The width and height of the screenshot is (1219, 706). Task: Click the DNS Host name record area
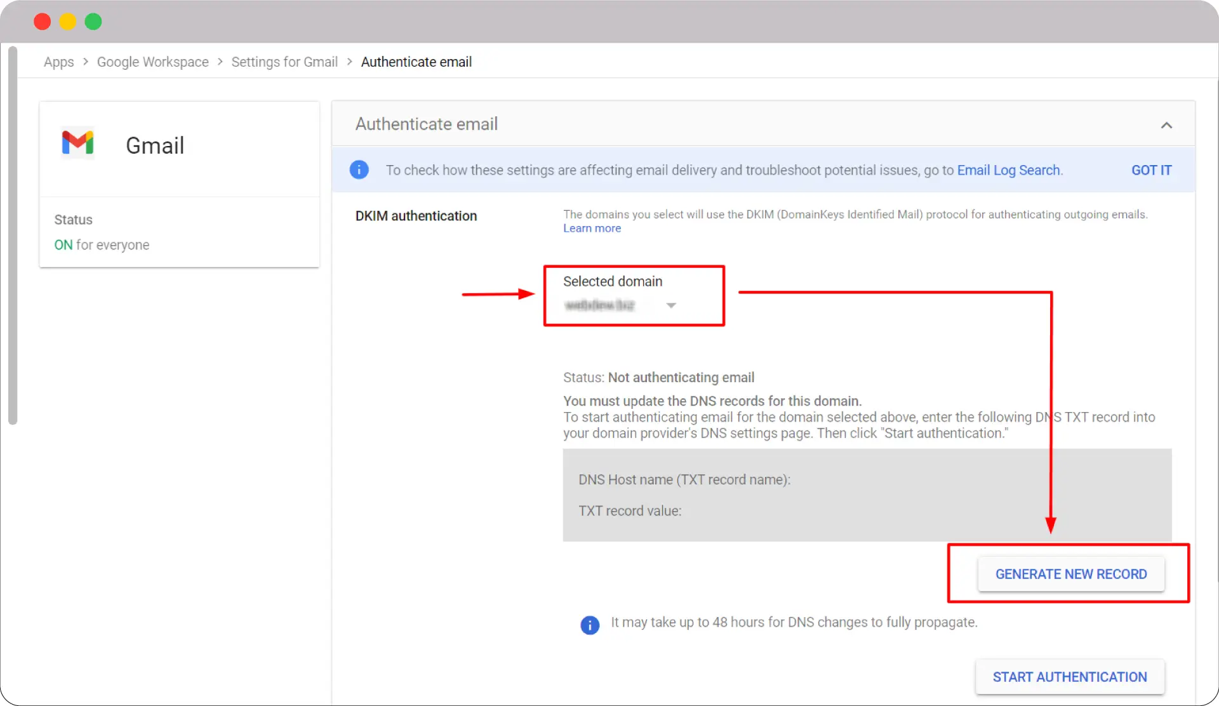pyautogui.click(x=684, y=480)
